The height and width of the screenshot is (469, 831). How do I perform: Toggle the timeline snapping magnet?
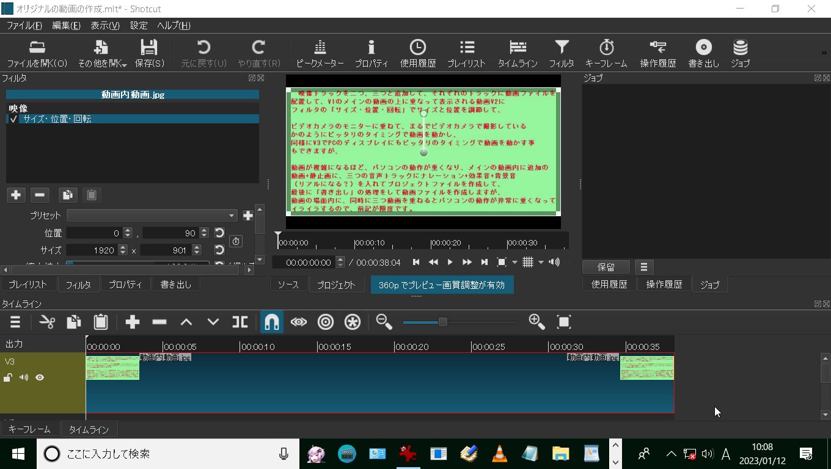coord(271,322)
